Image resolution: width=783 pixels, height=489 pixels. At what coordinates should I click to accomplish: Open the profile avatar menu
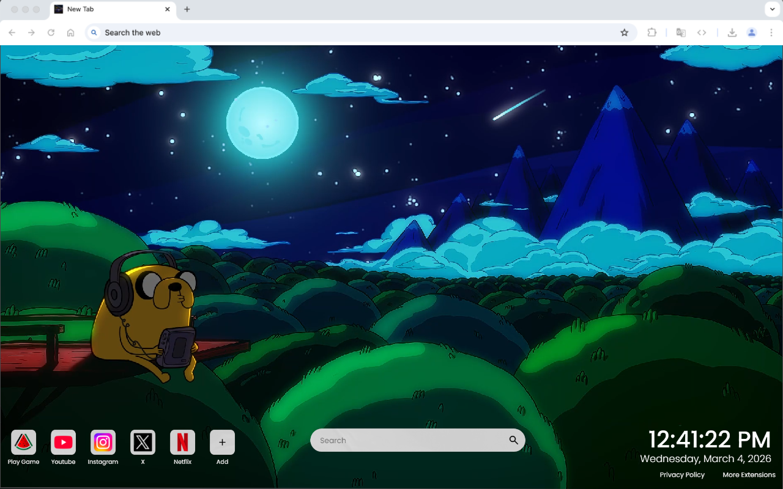click(x=752, y=32)
